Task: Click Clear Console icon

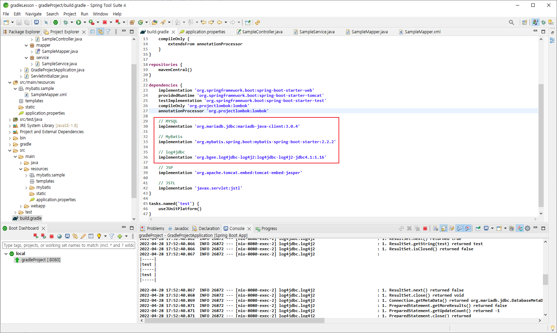Action: pos(436,228)
